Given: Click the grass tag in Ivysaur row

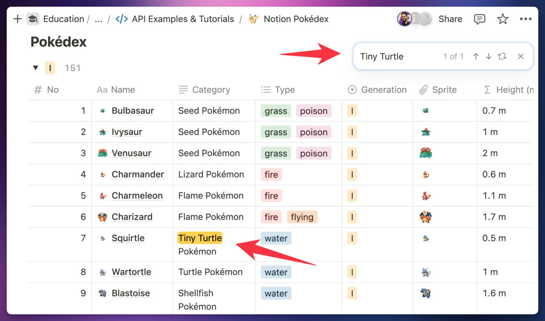Looking at the screenshot, I should pos(276,132).
